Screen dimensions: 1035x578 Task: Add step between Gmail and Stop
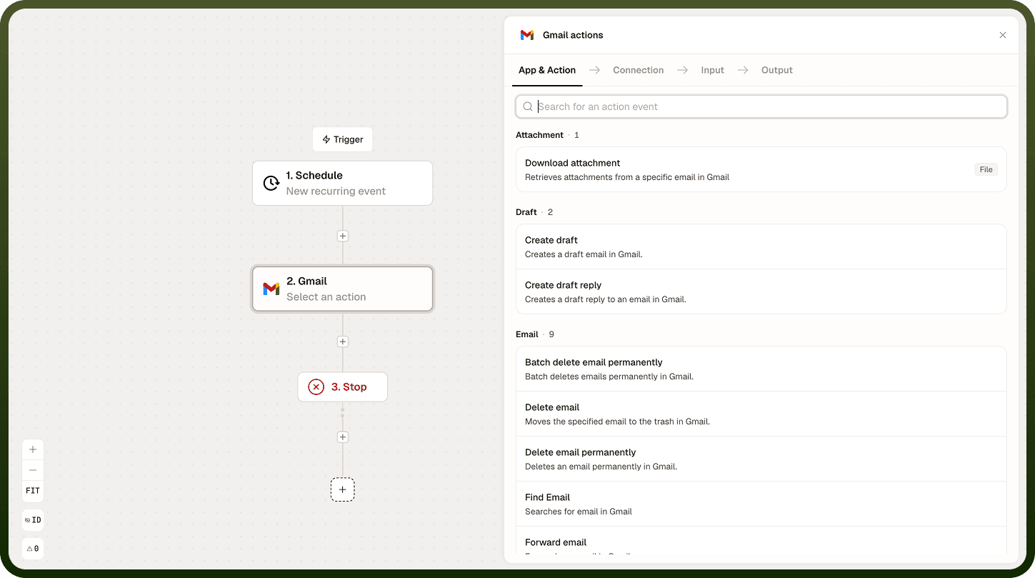(343, 342)
